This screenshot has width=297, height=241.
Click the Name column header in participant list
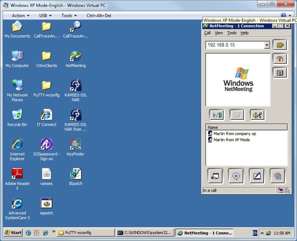(246, 127)
